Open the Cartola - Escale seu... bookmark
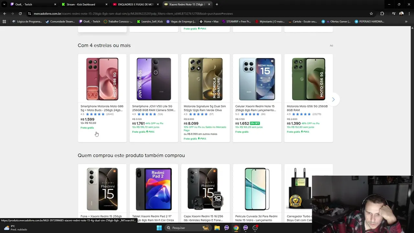The width and height of the screenshot is (414, 233). [x=302, y=22]
